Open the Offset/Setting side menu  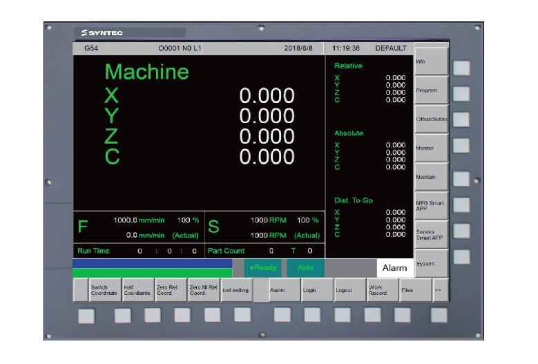pos(431,119)
